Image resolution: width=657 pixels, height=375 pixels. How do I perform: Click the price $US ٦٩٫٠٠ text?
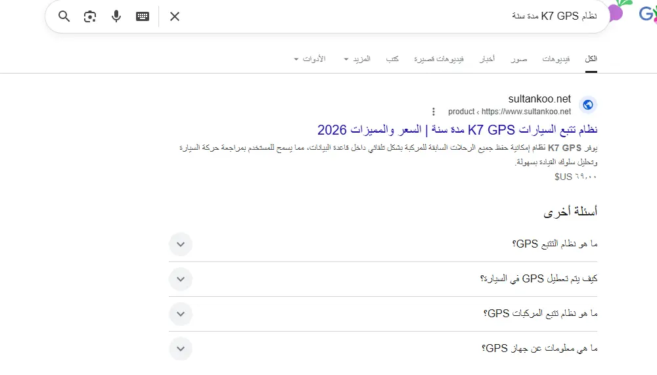(x=576, y=177)
